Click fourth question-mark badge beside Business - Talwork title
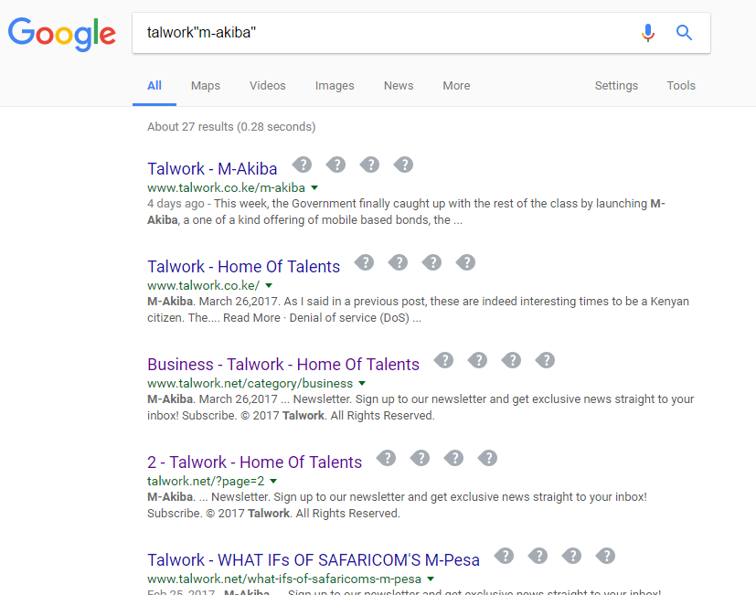Viewport: 756px width, 595px height. (546, 361)
